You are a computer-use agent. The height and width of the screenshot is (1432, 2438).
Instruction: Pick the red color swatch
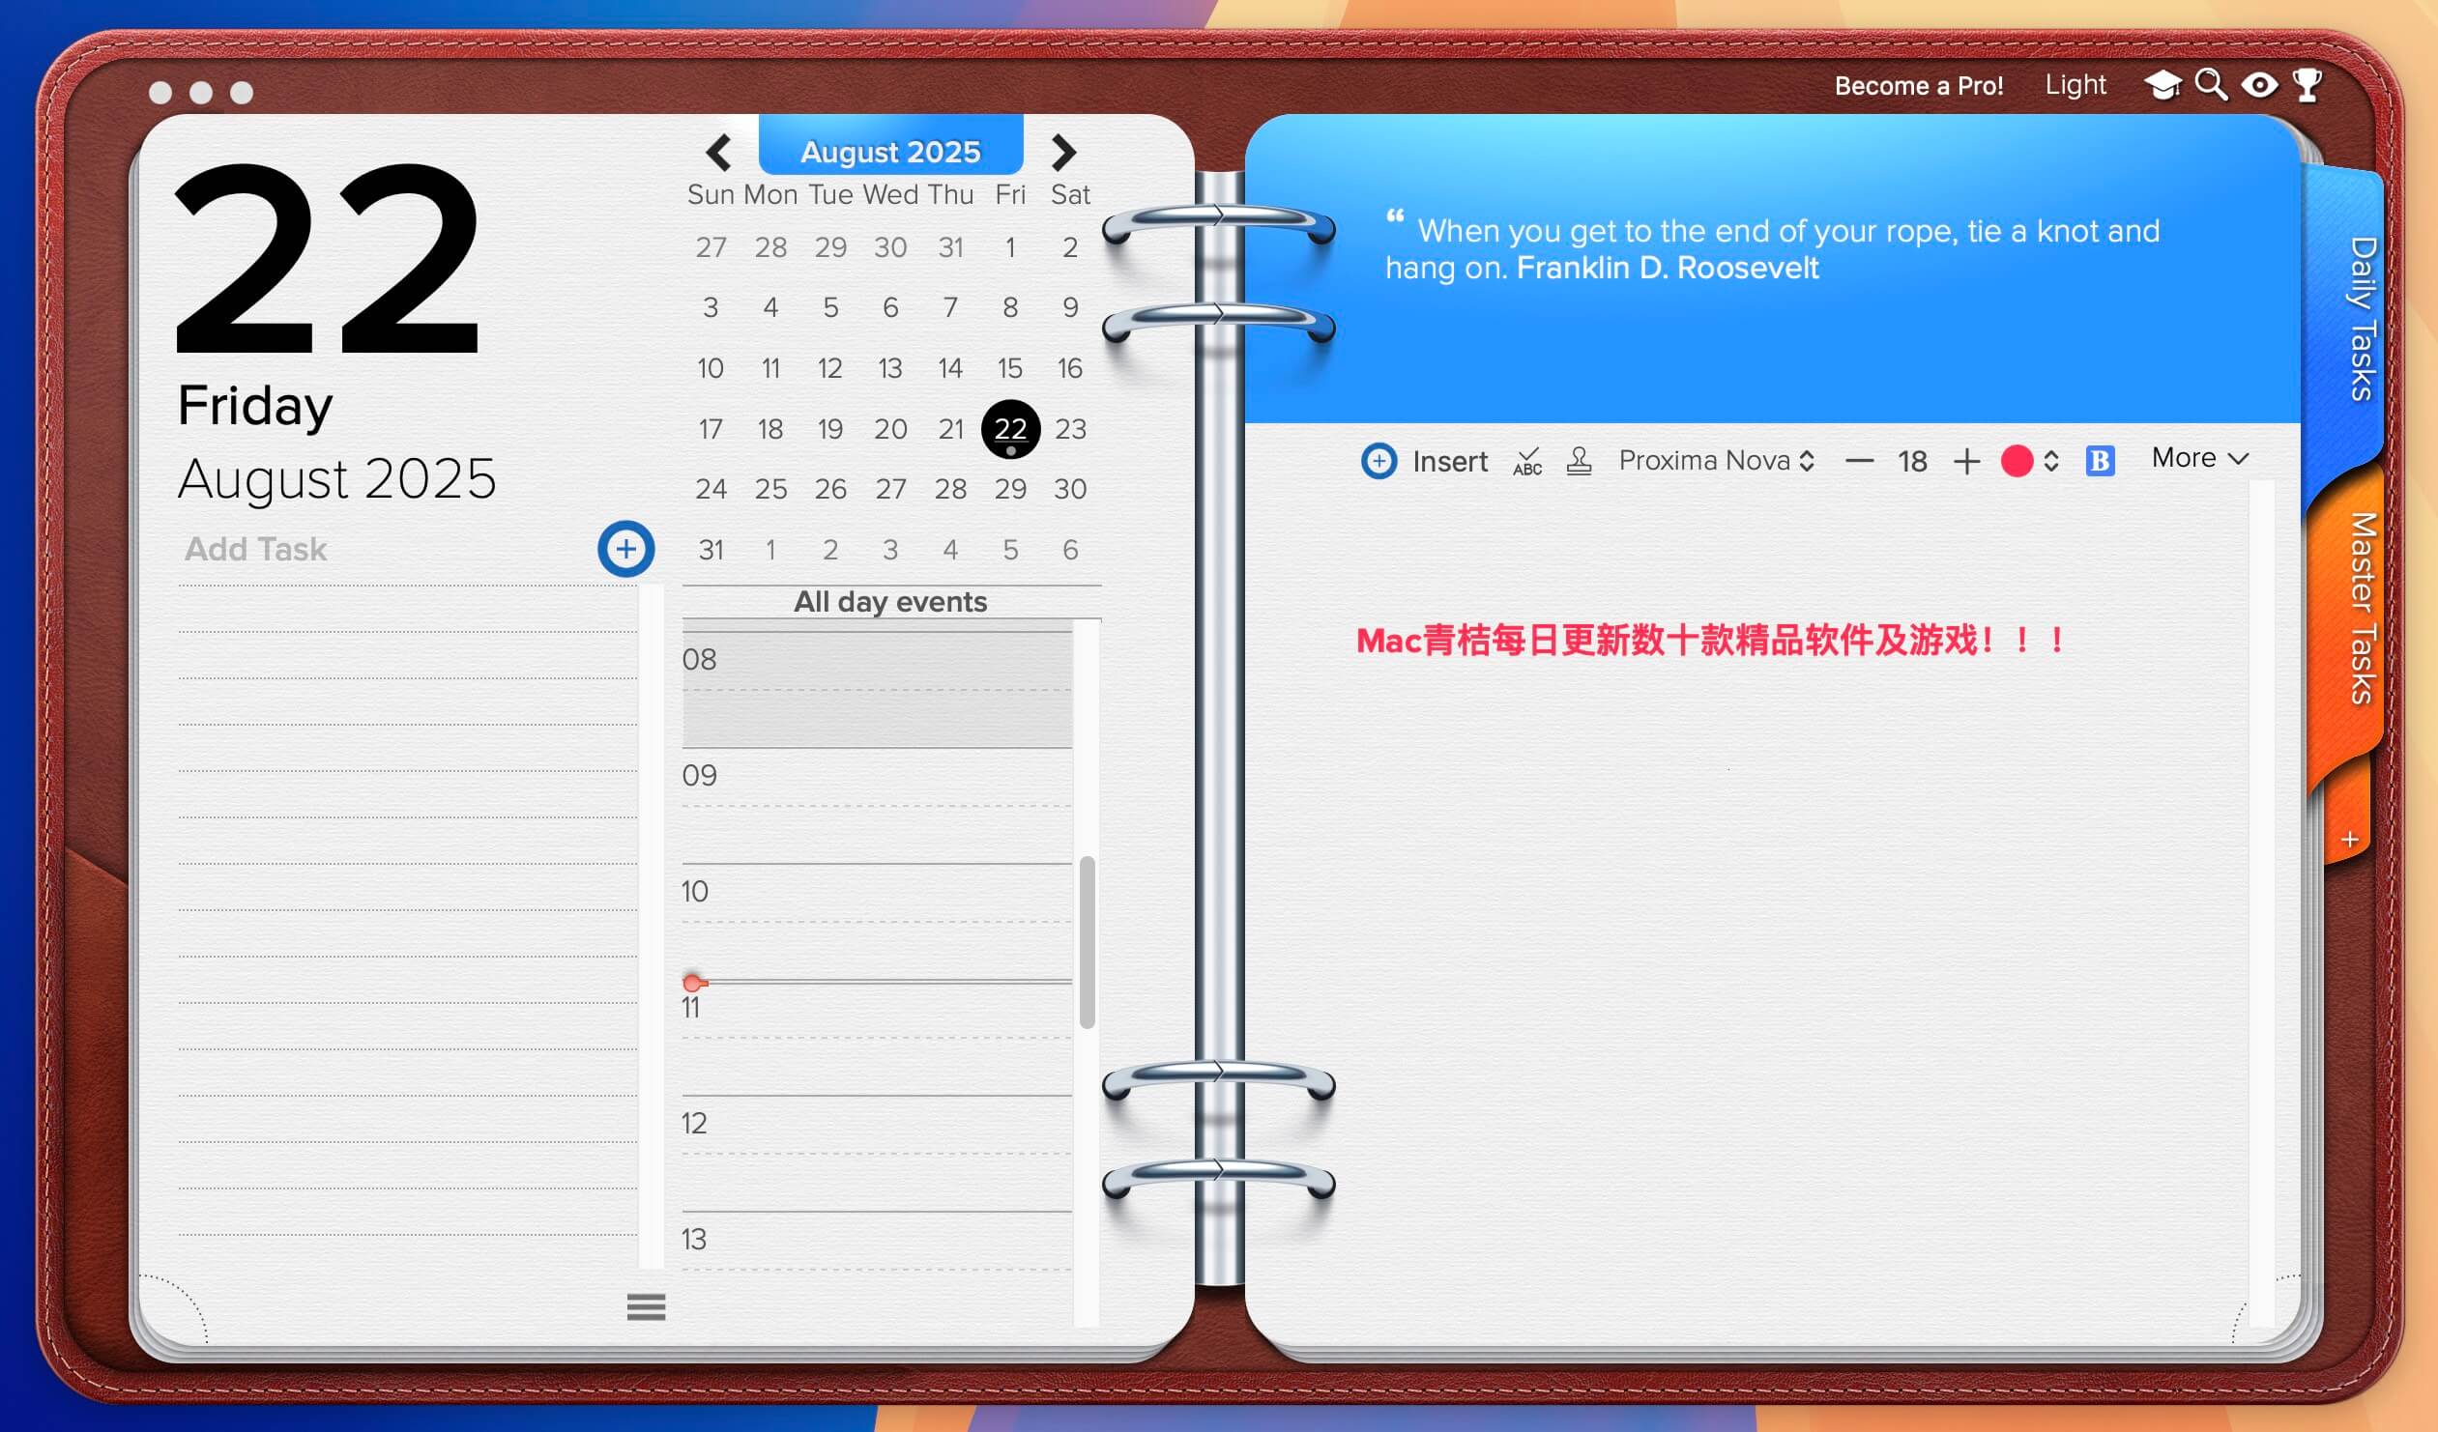click(2018, 462)
